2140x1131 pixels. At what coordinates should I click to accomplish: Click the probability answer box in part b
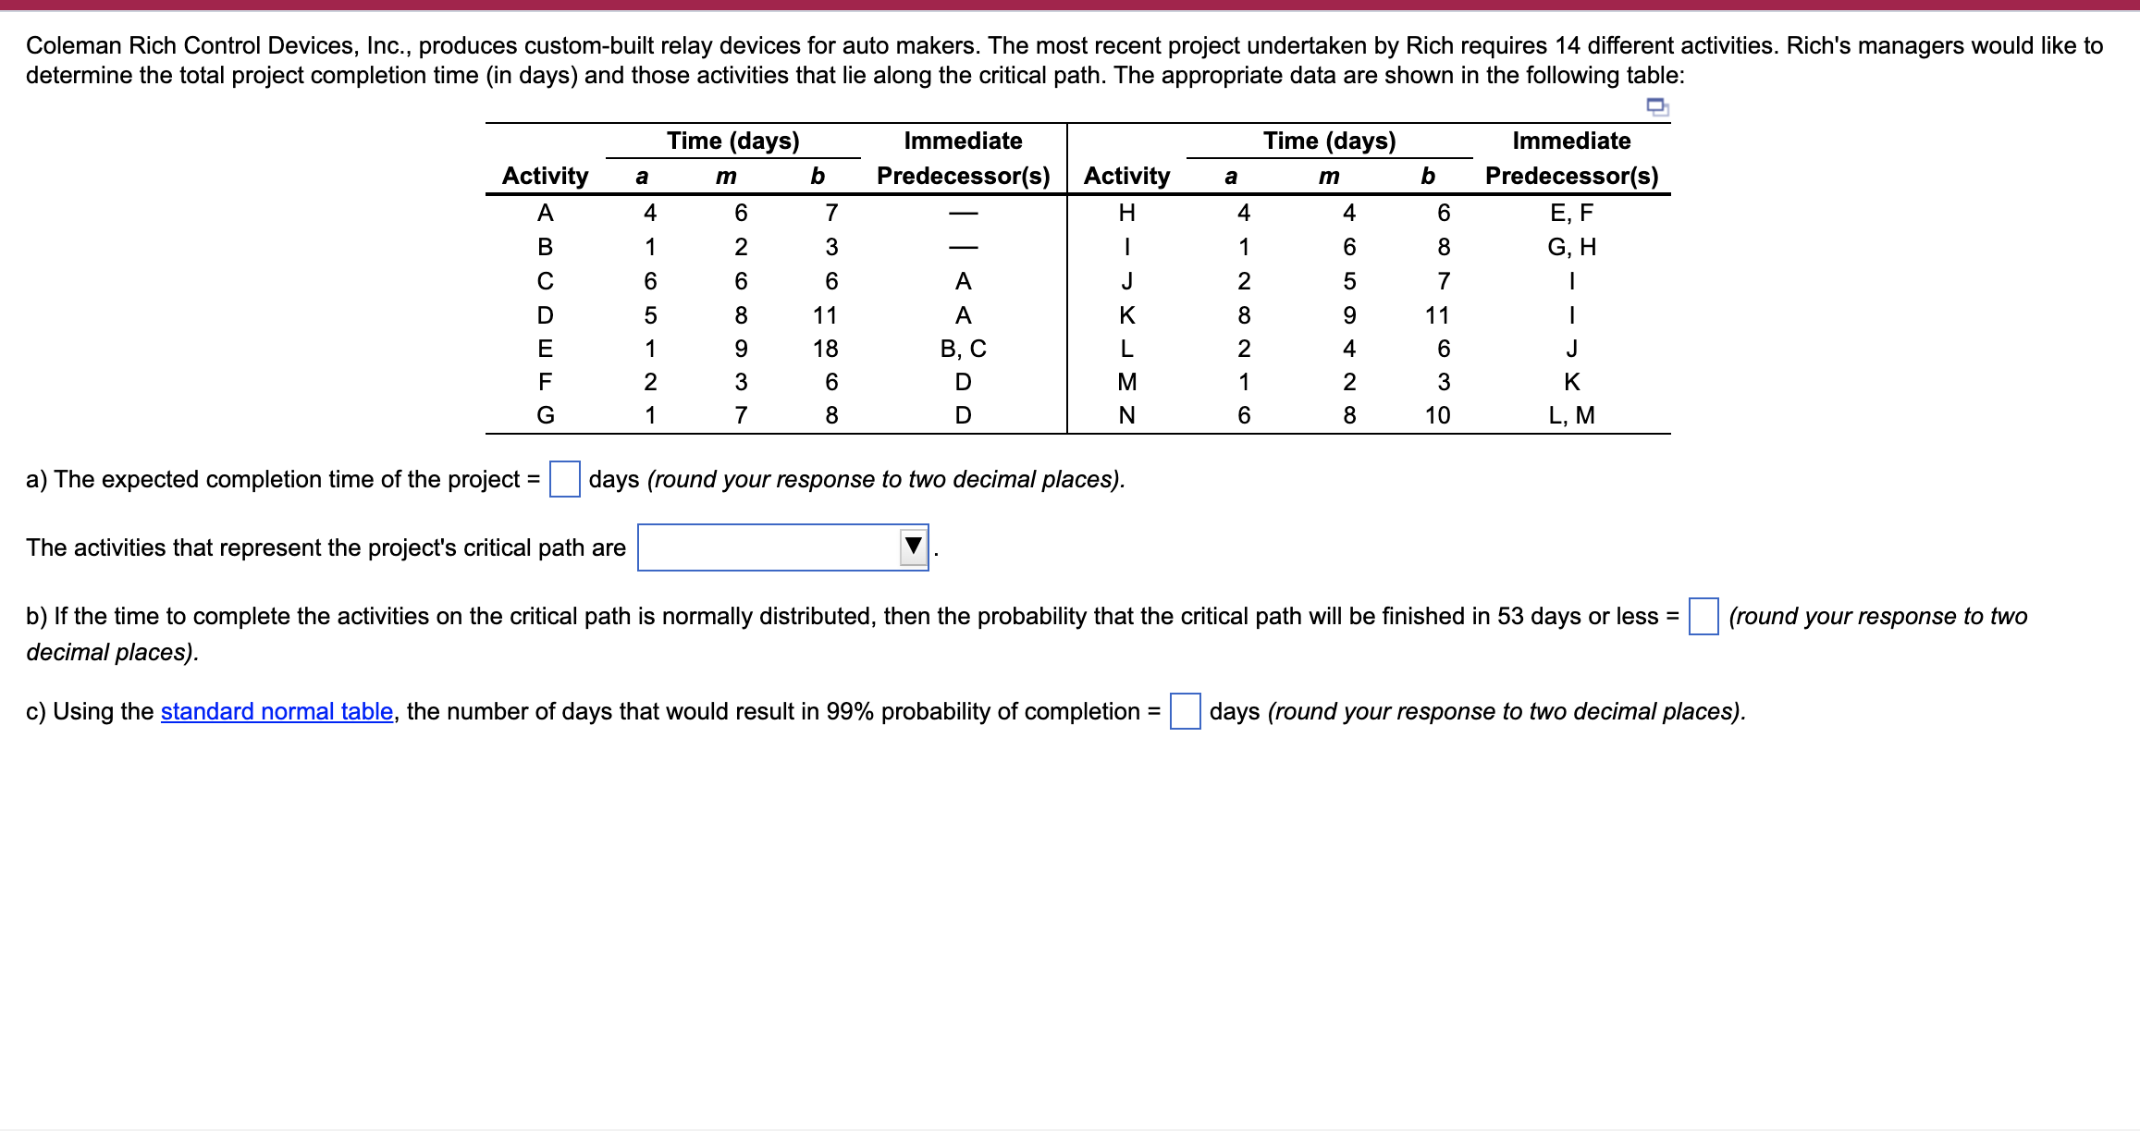(x=1704, y=615)
